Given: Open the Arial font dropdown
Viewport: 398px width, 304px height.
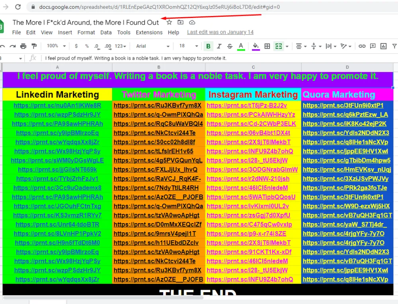Looking at the screenshot, I should coord(153,46).
